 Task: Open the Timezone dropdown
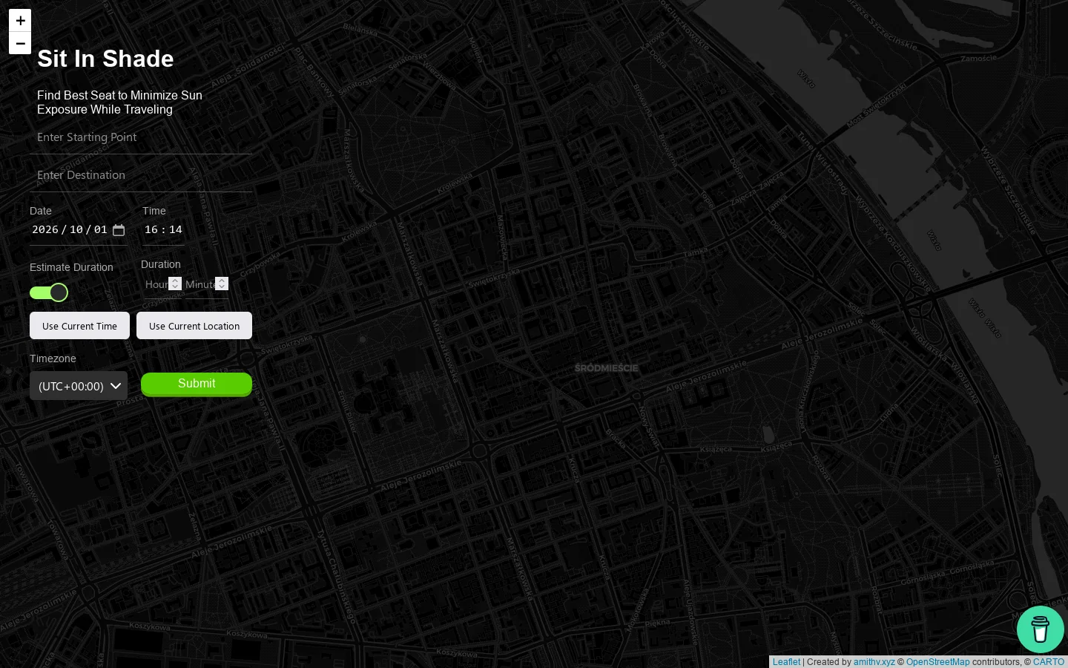(x=79, y=386)
